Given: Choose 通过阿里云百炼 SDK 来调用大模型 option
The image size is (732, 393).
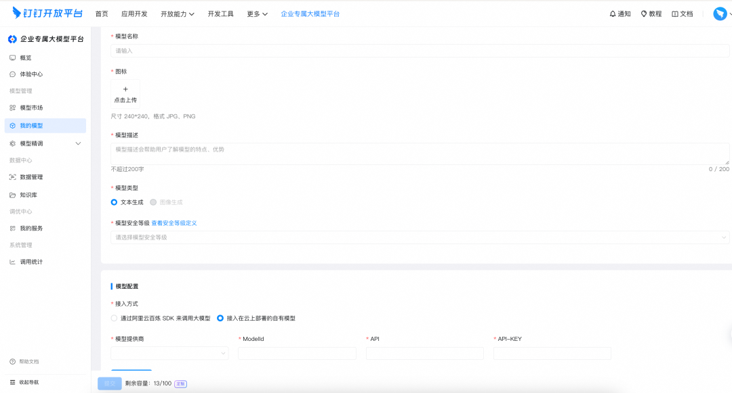Looking at the screenshot, I should tap(114, 318).
